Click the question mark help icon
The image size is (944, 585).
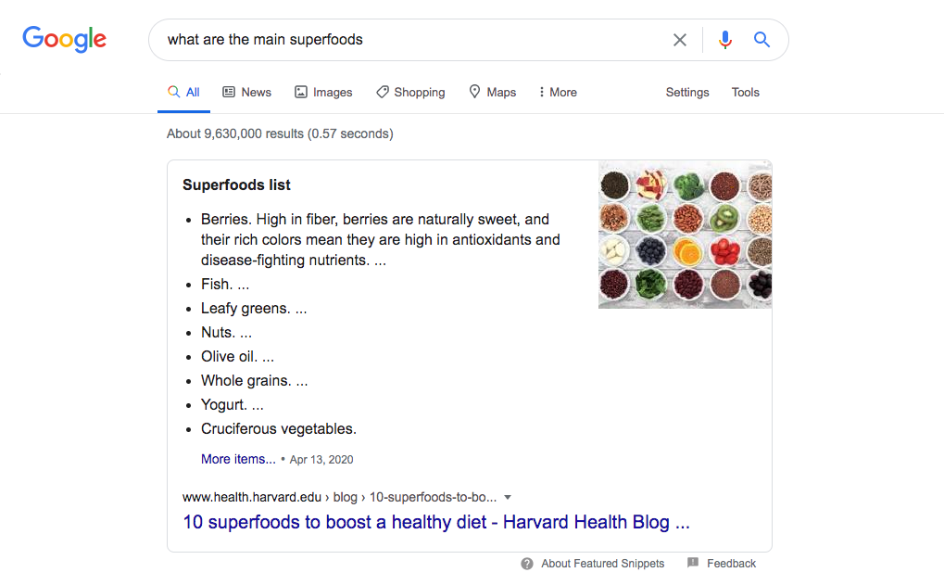coord(527,564)
